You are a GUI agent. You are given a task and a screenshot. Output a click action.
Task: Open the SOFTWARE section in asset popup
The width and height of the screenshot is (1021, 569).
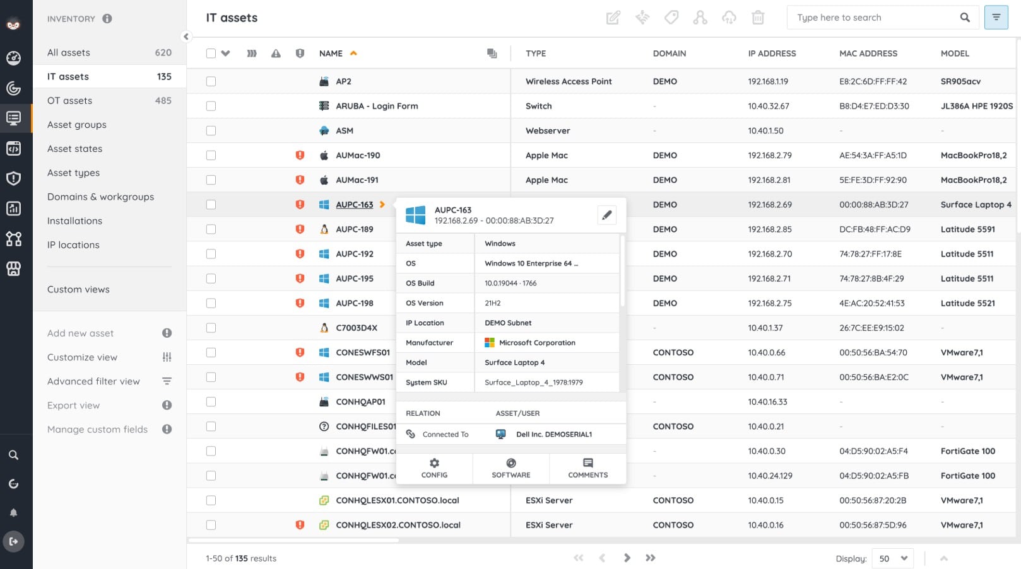coord(510,468)
